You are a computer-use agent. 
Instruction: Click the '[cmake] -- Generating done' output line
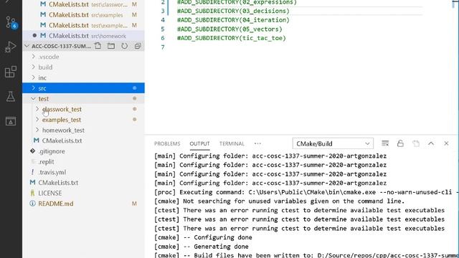pos(201,247)
